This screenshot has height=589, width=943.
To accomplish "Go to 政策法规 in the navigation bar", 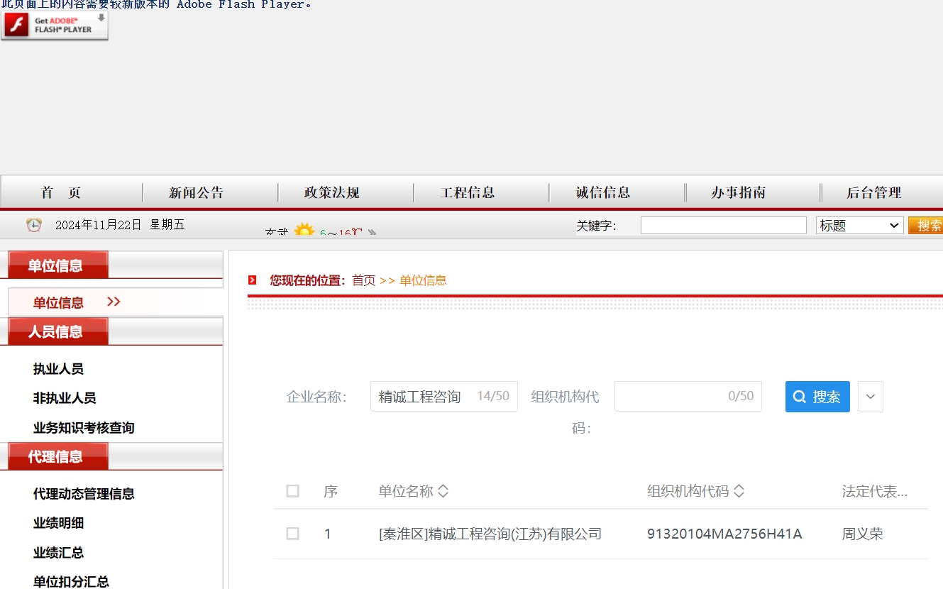I will coord(332,192).
